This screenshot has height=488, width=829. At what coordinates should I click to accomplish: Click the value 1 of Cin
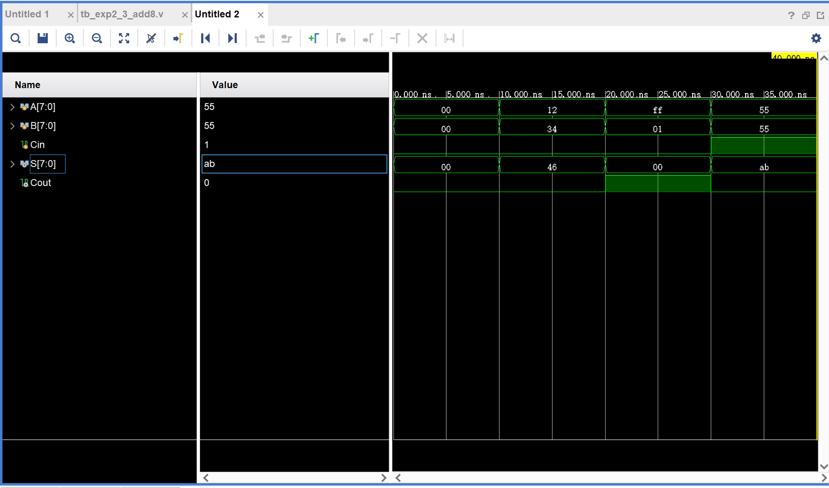click(207, 145)
